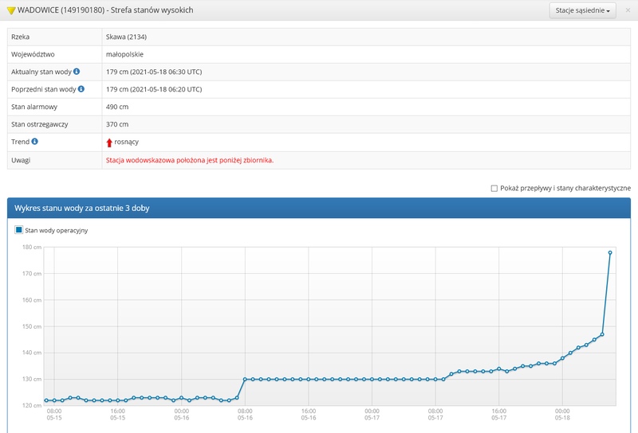Click the Skawa (2134) river value
The width and height of the screenshot is (638, 433).
coord(126,37)
